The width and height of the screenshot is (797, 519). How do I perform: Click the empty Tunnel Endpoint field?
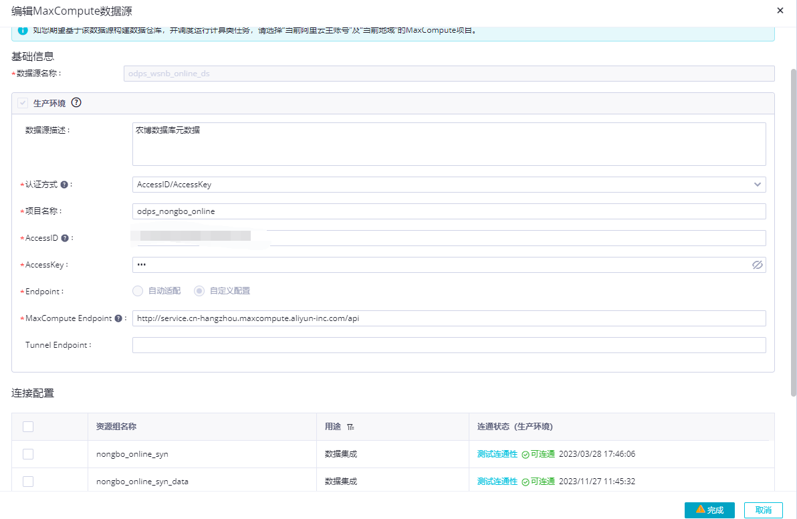pos(449,345)
